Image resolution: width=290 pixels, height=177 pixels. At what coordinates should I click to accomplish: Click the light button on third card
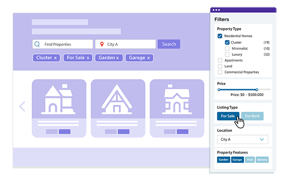pyautogui.click(x=170, y=131)
